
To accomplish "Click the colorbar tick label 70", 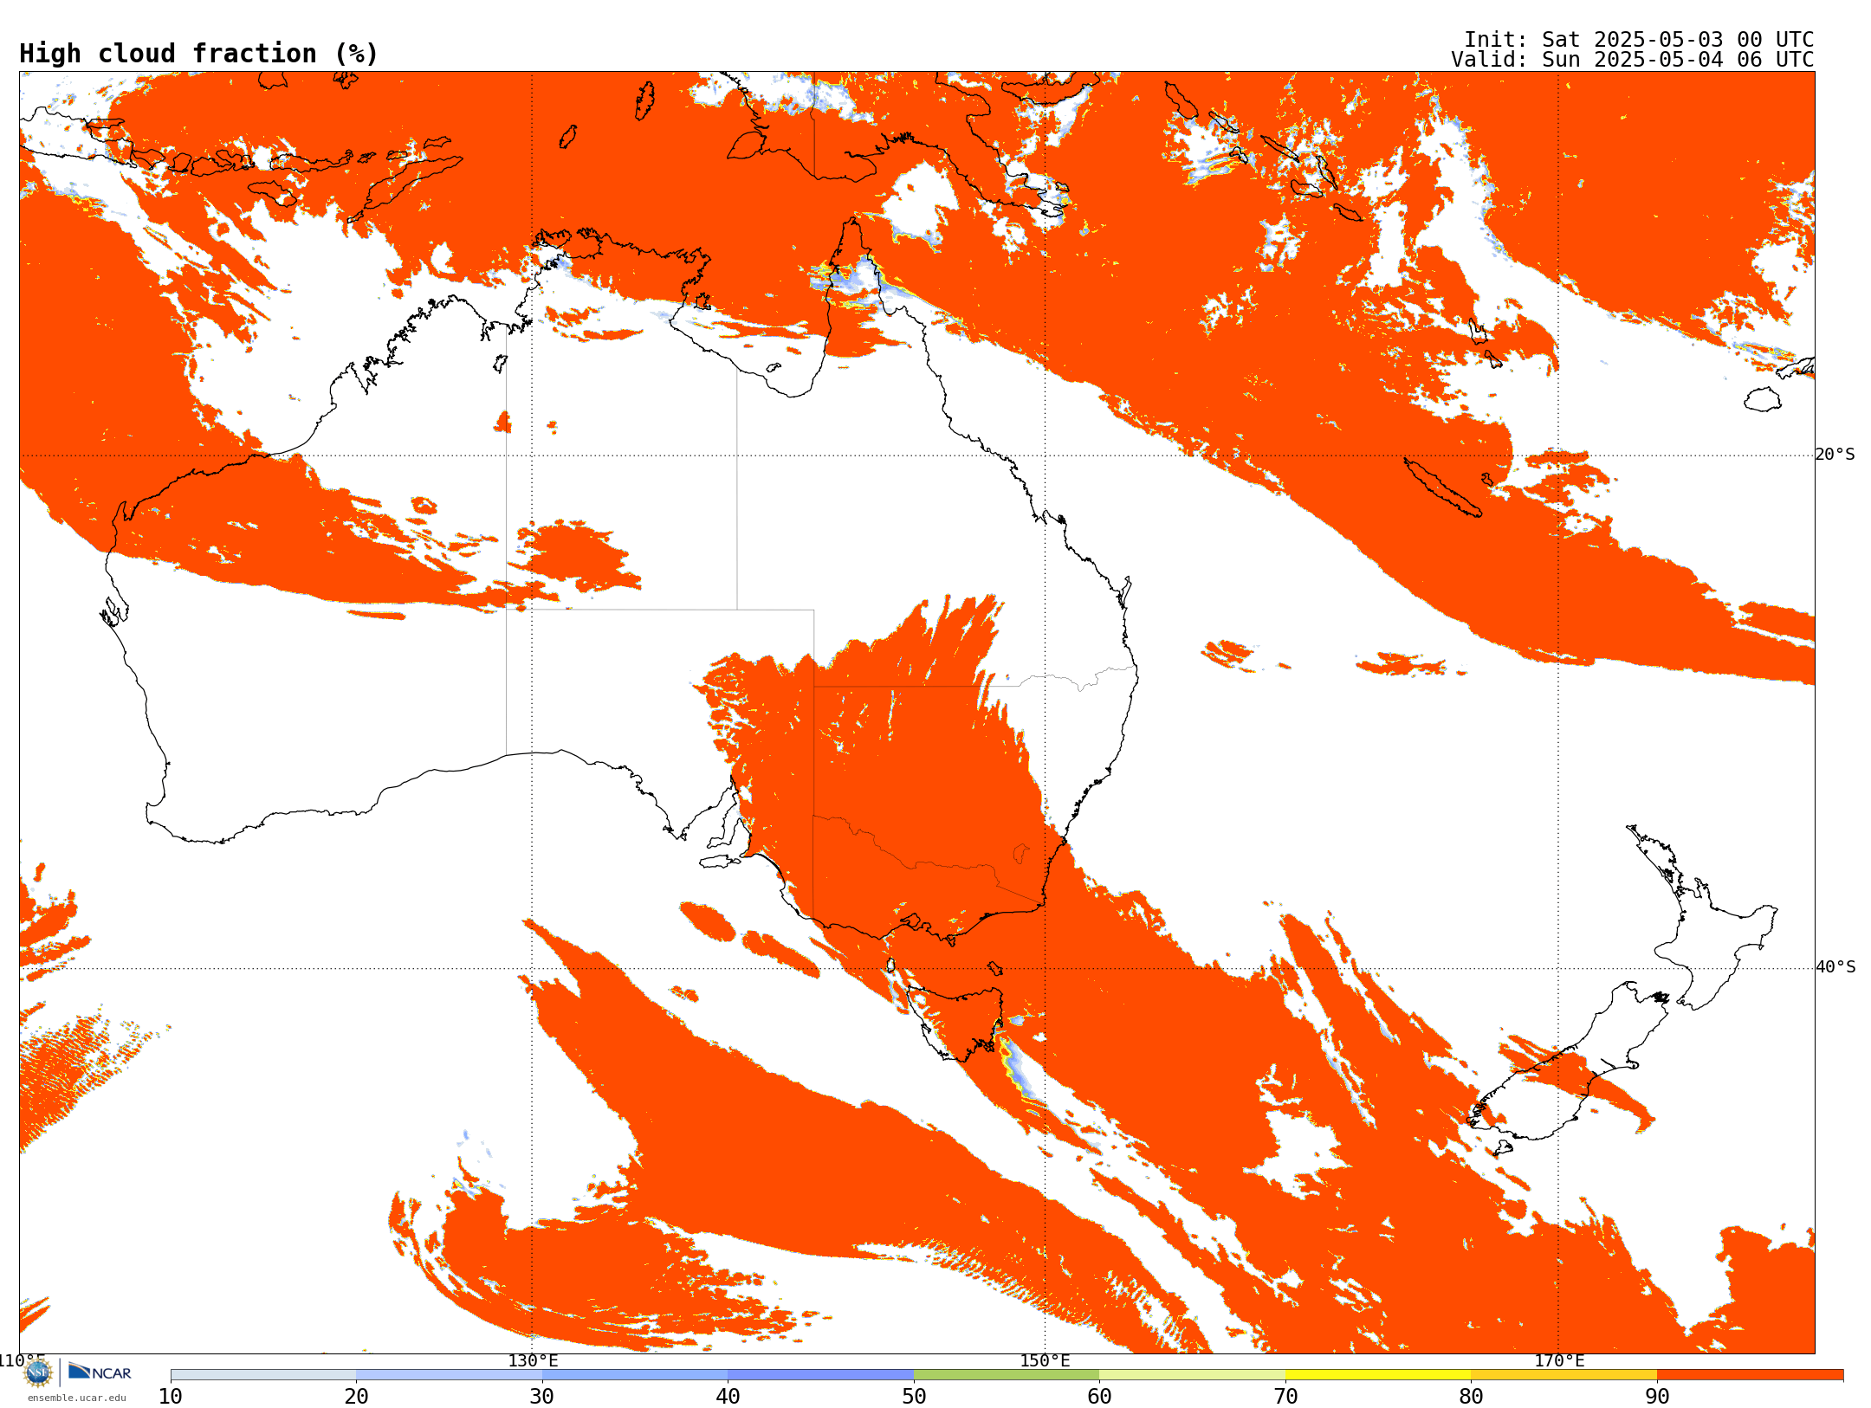I will (x=1285, y=1397).
